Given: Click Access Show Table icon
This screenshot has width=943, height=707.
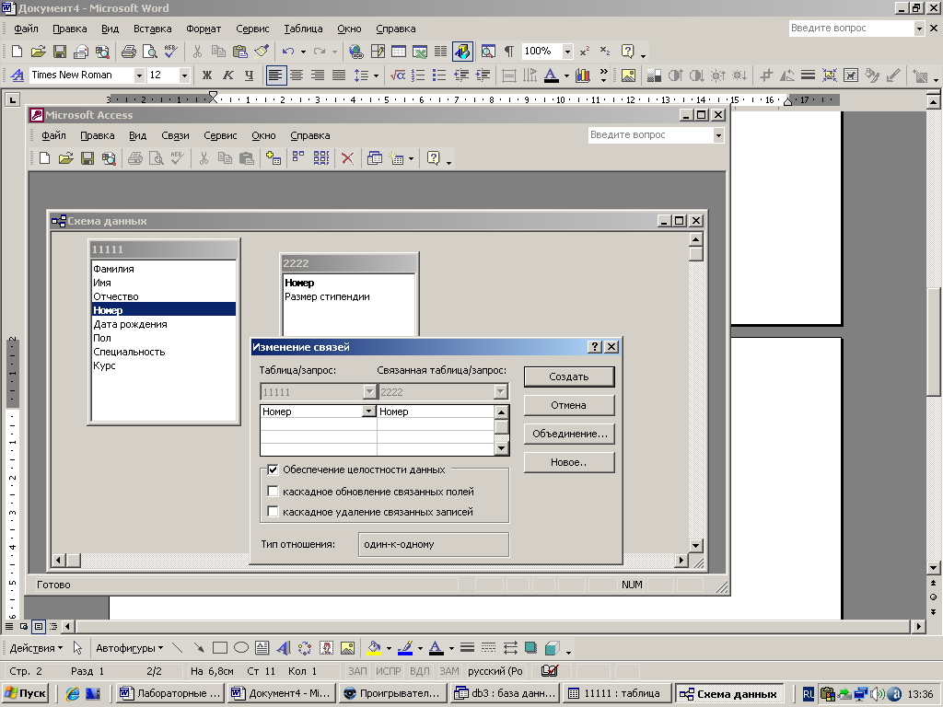Looking at the screenshot, I should pos(273,158).
